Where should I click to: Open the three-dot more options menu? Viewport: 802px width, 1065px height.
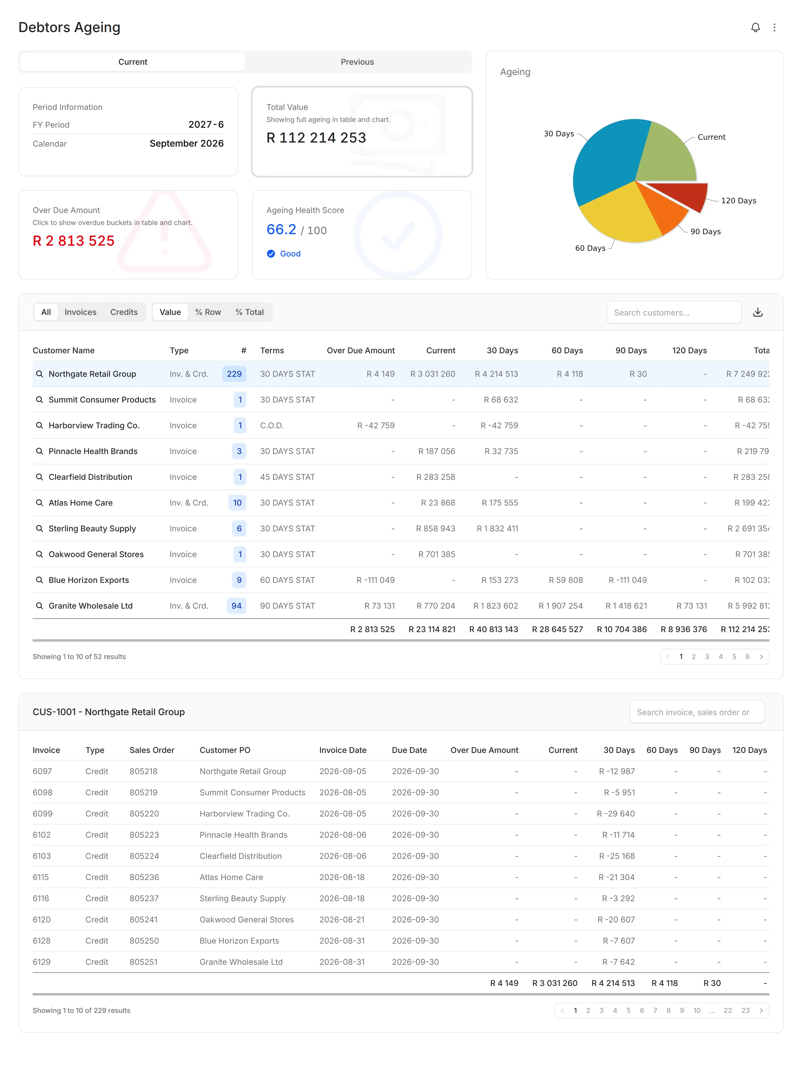(774, 27)
